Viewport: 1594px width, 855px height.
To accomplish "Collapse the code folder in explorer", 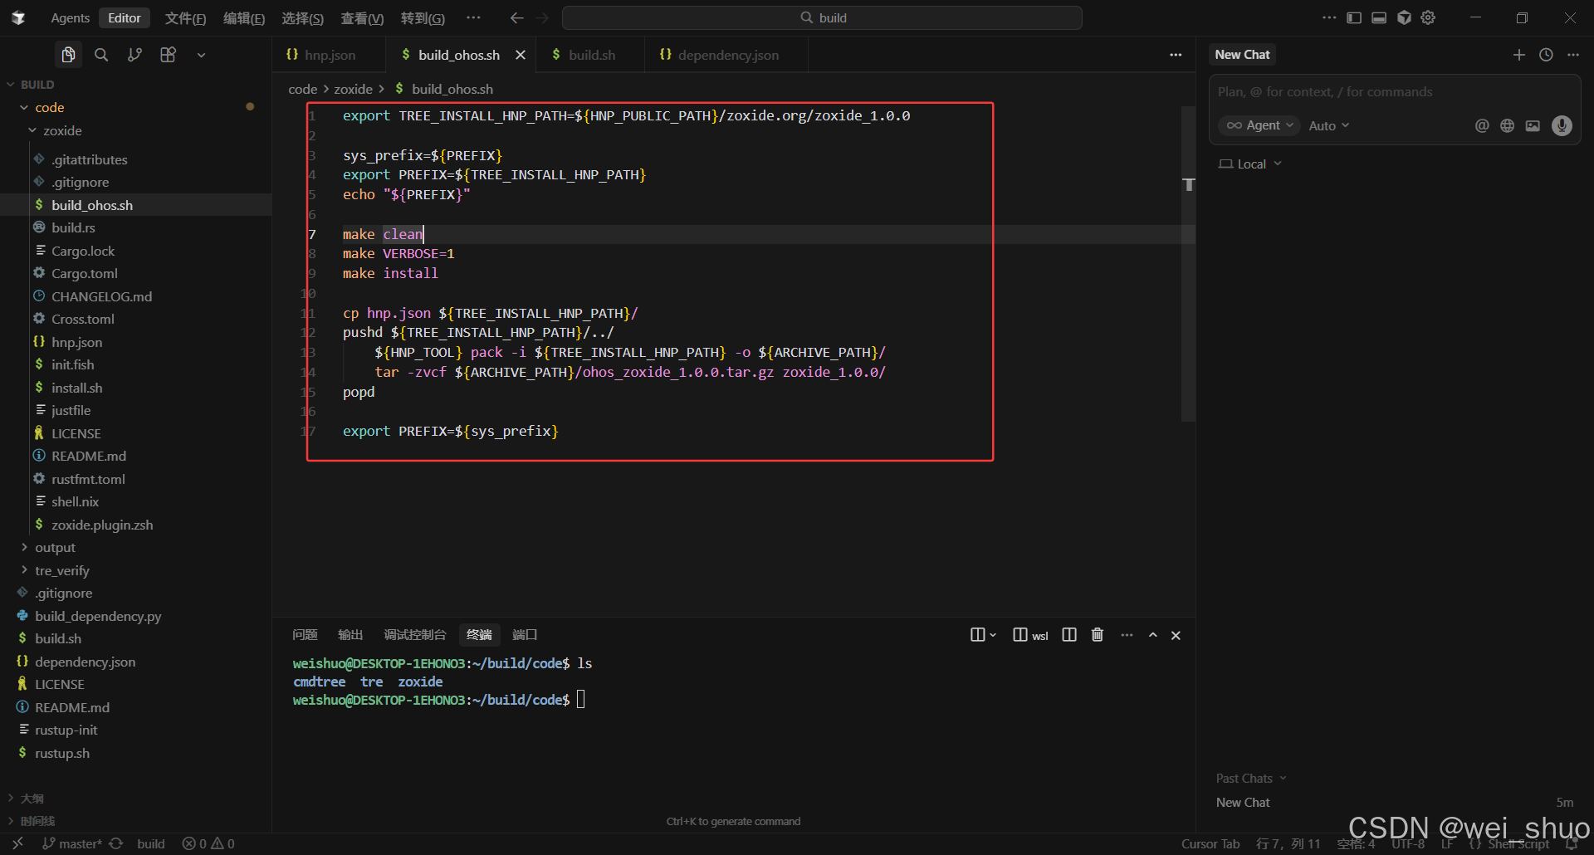I will click(x=50, y=107).
